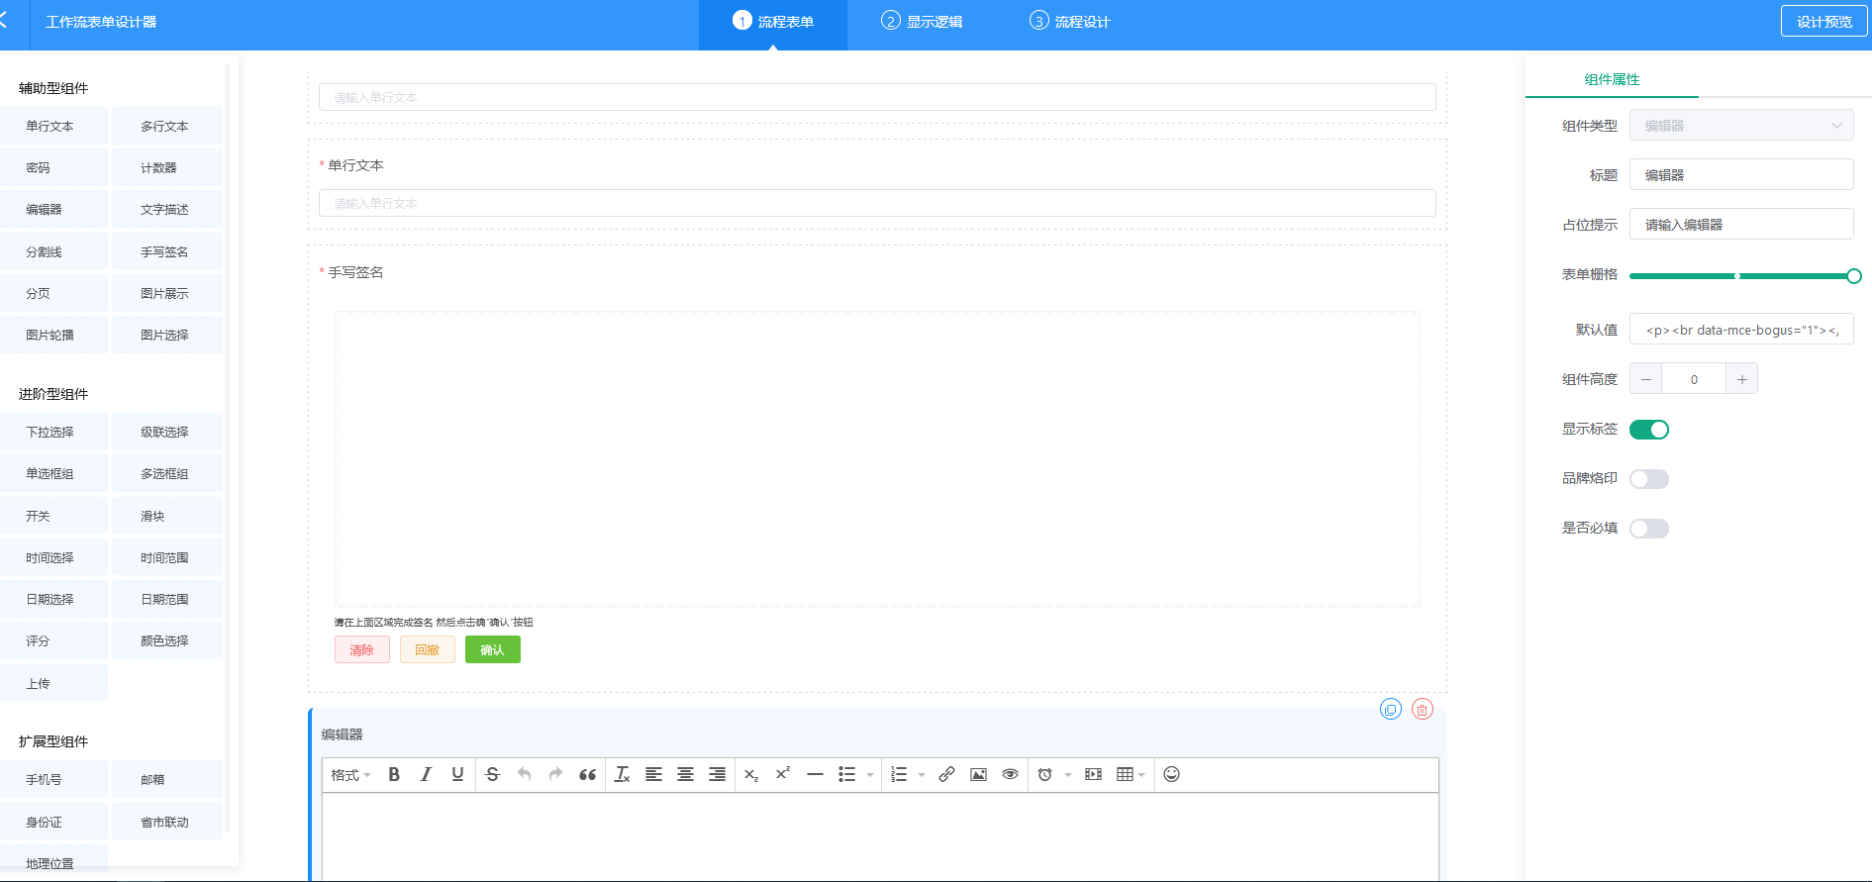Click the redo arrow in the editor
Screen dimensions: 1872x882
(x=555, y=775)
